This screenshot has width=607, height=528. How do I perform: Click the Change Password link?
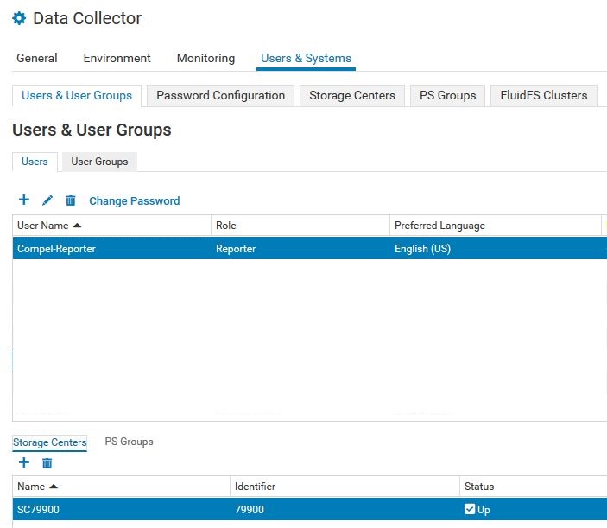[x=134, y=200]
